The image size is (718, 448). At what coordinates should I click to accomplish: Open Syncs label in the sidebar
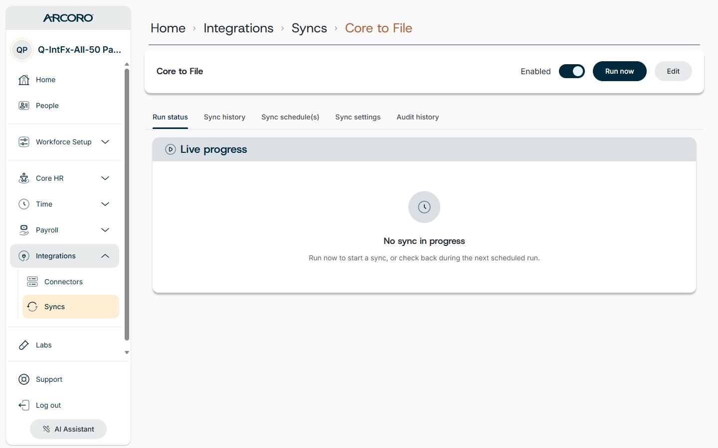[54, 307]
